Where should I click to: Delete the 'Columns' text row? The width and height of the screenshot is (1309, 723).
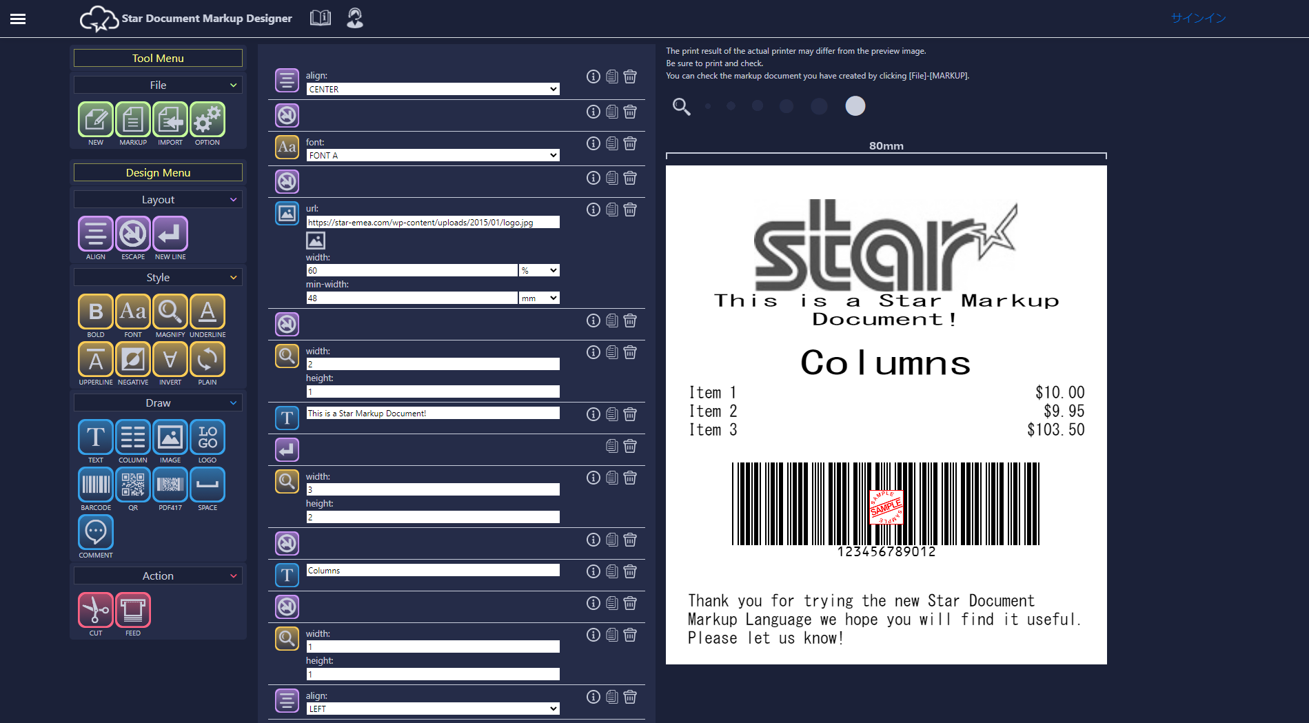pos(630,571)
